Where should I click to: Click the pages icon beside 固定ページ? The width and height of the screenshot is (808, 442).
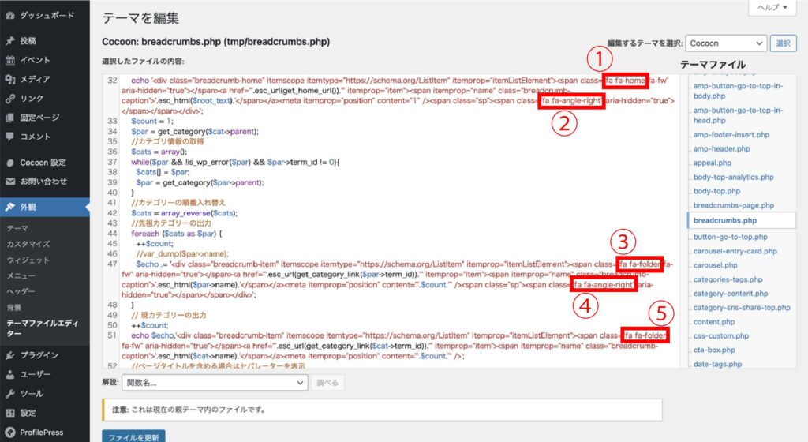tap(9, 118)
